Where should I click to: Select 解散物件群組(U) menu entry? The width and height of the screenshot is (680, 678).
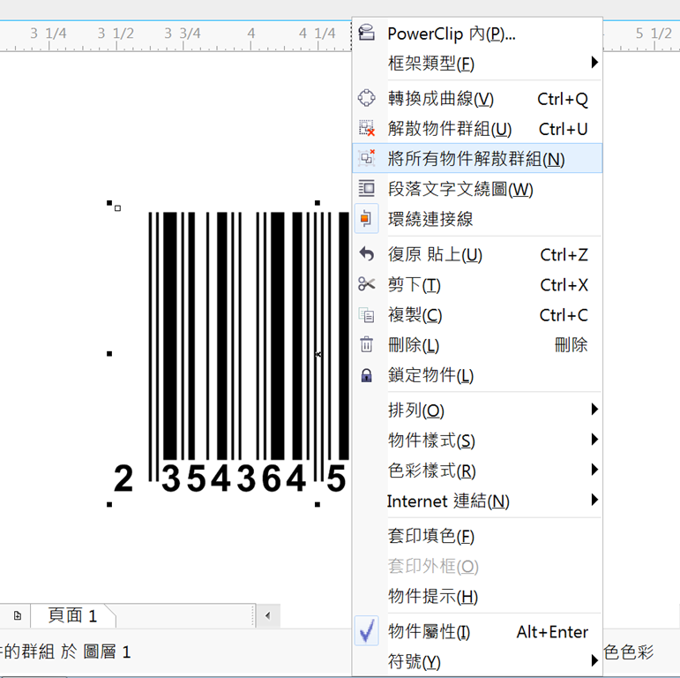[x=477, y=129]
